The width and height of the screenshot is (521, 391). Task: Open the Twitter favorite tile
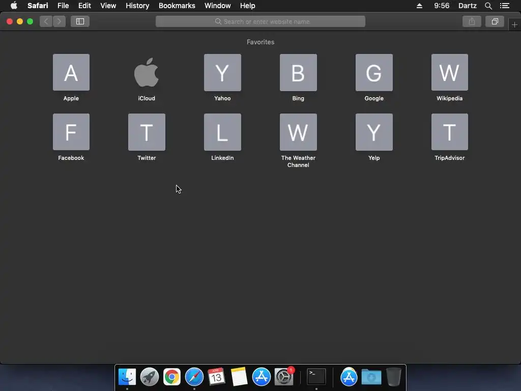pos(147,132)
